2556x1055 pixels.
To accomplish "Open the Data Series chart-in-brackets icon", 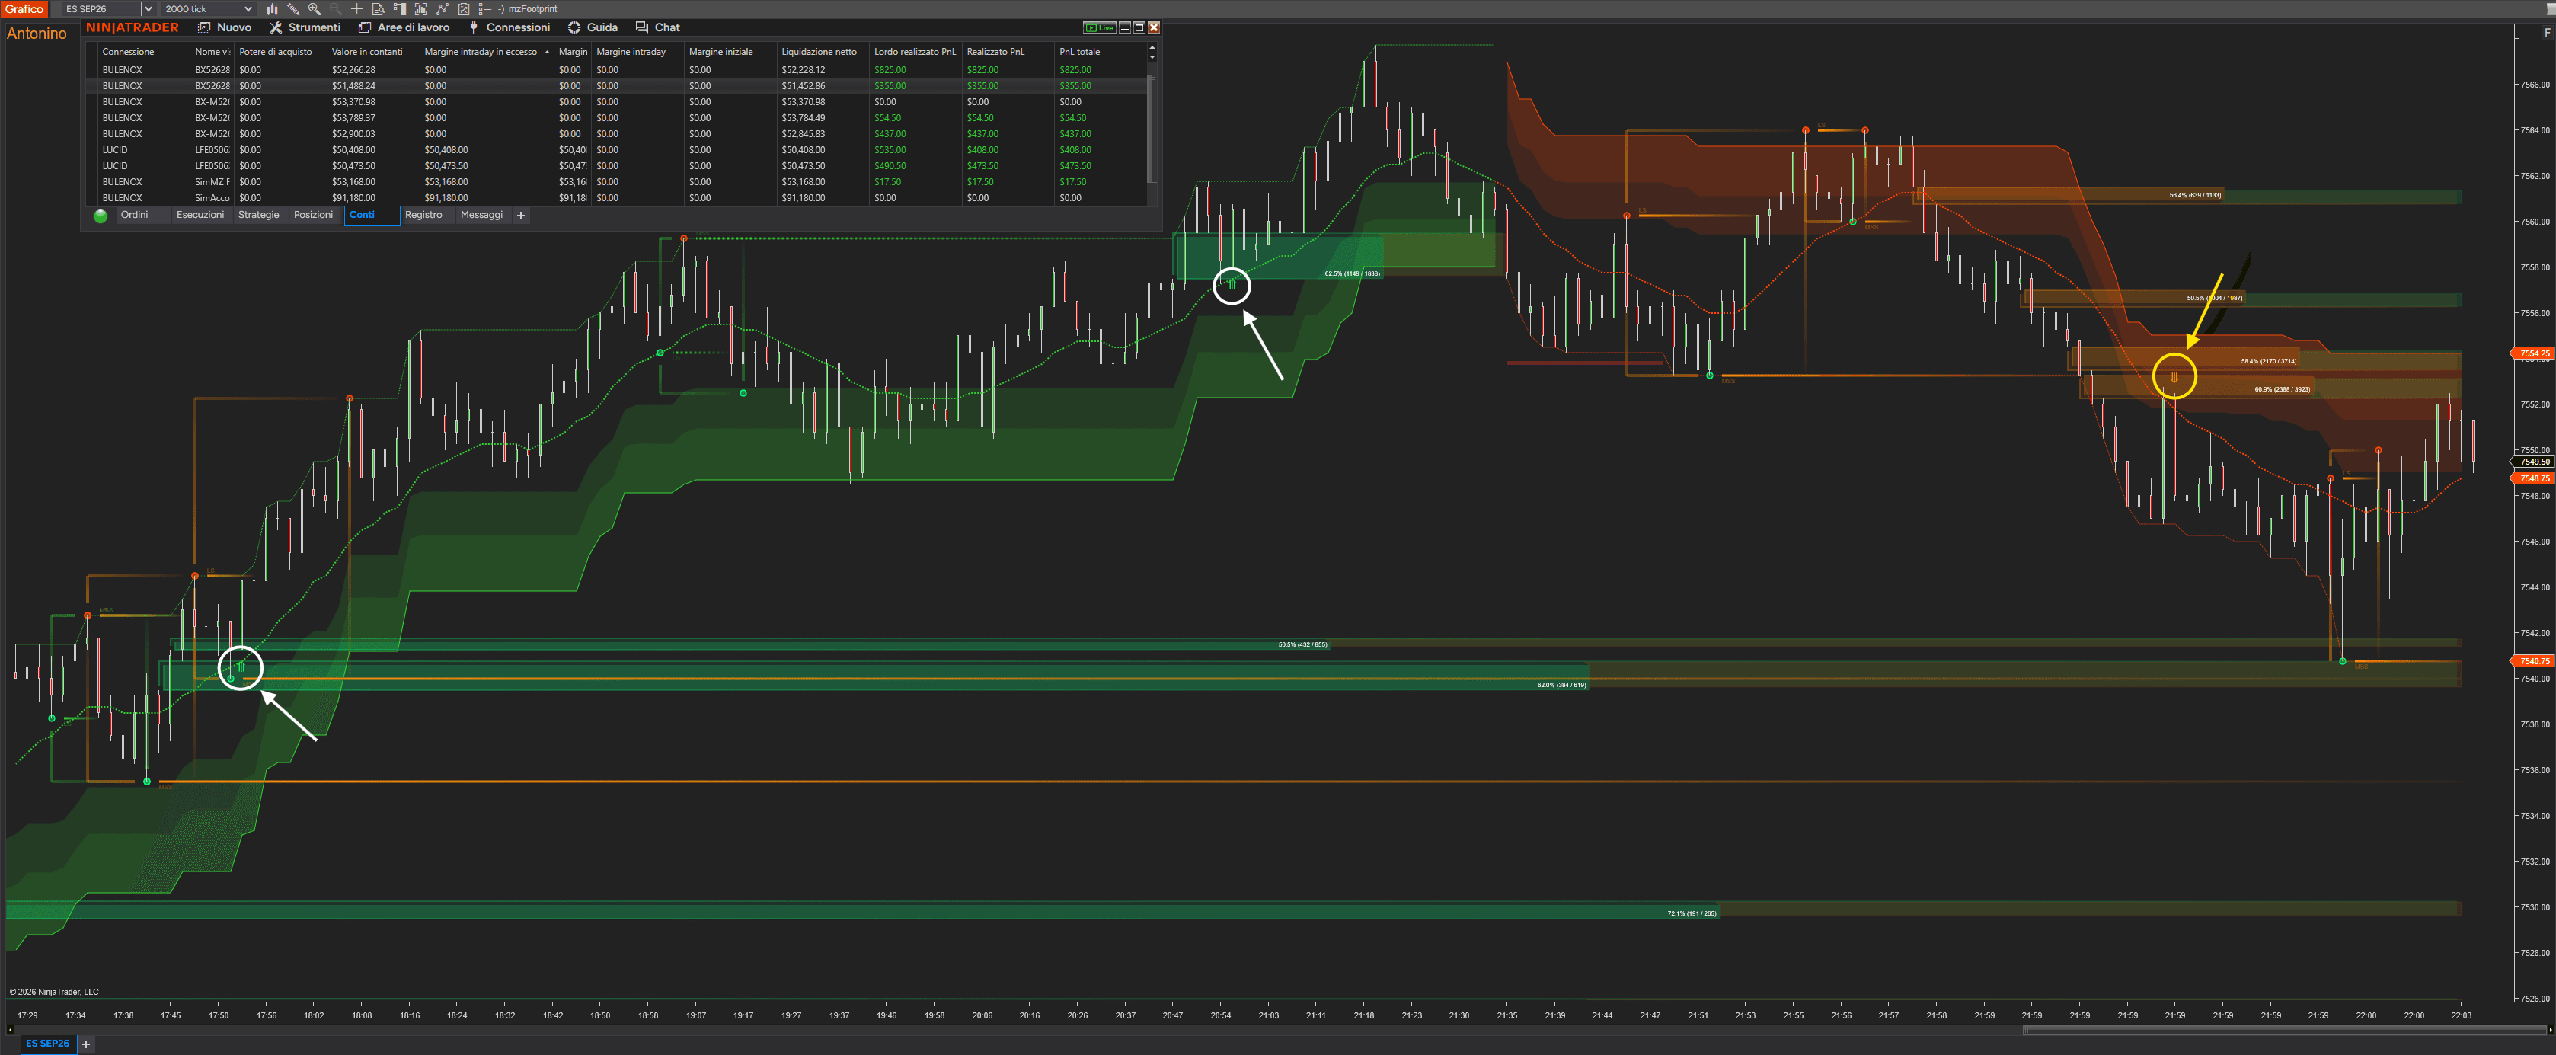I will 420,9.
